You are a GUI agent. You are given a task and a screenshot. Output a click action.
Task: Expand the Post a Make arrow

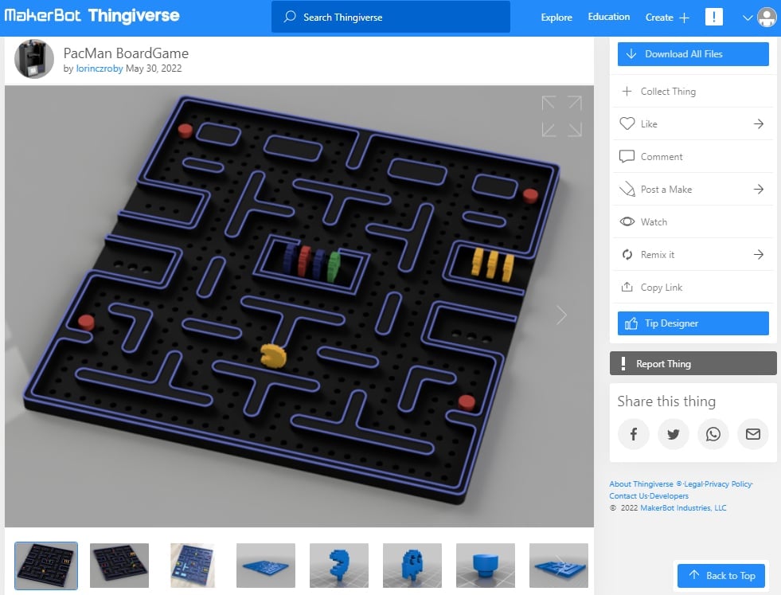pos(758,189)
